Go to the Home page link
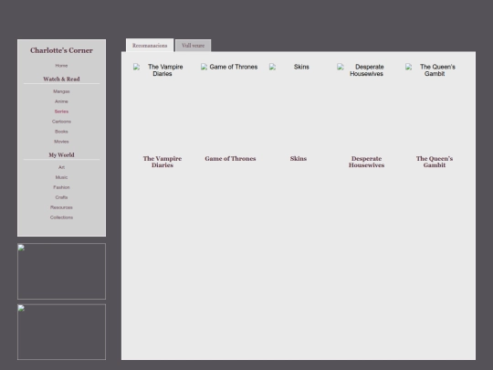 [61, 66]
